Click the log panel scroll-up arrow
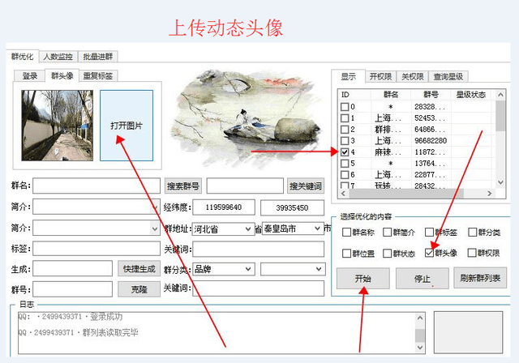Image resolution: width=519 pixels, height=363 pixels. [x=420, y=318]
